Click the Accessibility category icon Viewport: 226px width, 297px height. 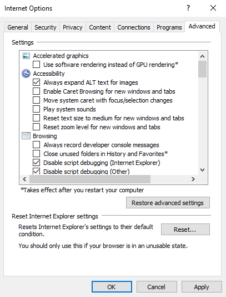tap(26, 74)
